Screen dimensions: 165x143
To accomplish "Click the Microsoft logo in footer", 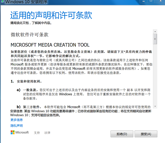I will 20,132.
